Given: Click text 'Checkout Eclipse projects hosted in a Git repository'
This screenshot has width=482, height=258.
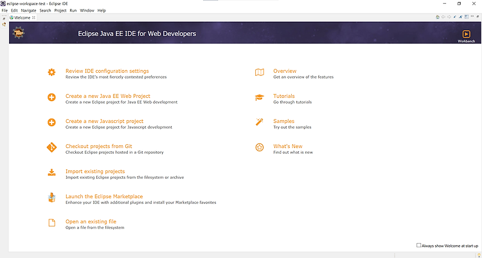Looking at the screenshot, I should point(114,152).
